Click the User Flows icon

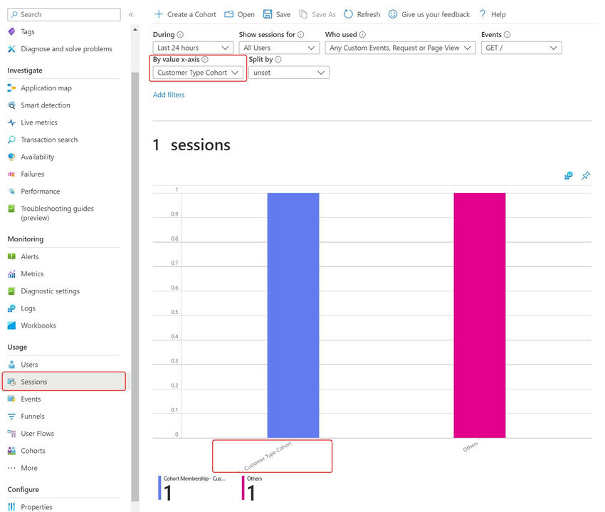point(11,433)
